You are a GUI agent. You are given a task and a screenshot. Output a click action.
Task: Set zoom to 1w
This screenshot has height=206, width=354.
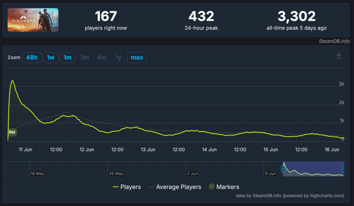pos(51,57)
